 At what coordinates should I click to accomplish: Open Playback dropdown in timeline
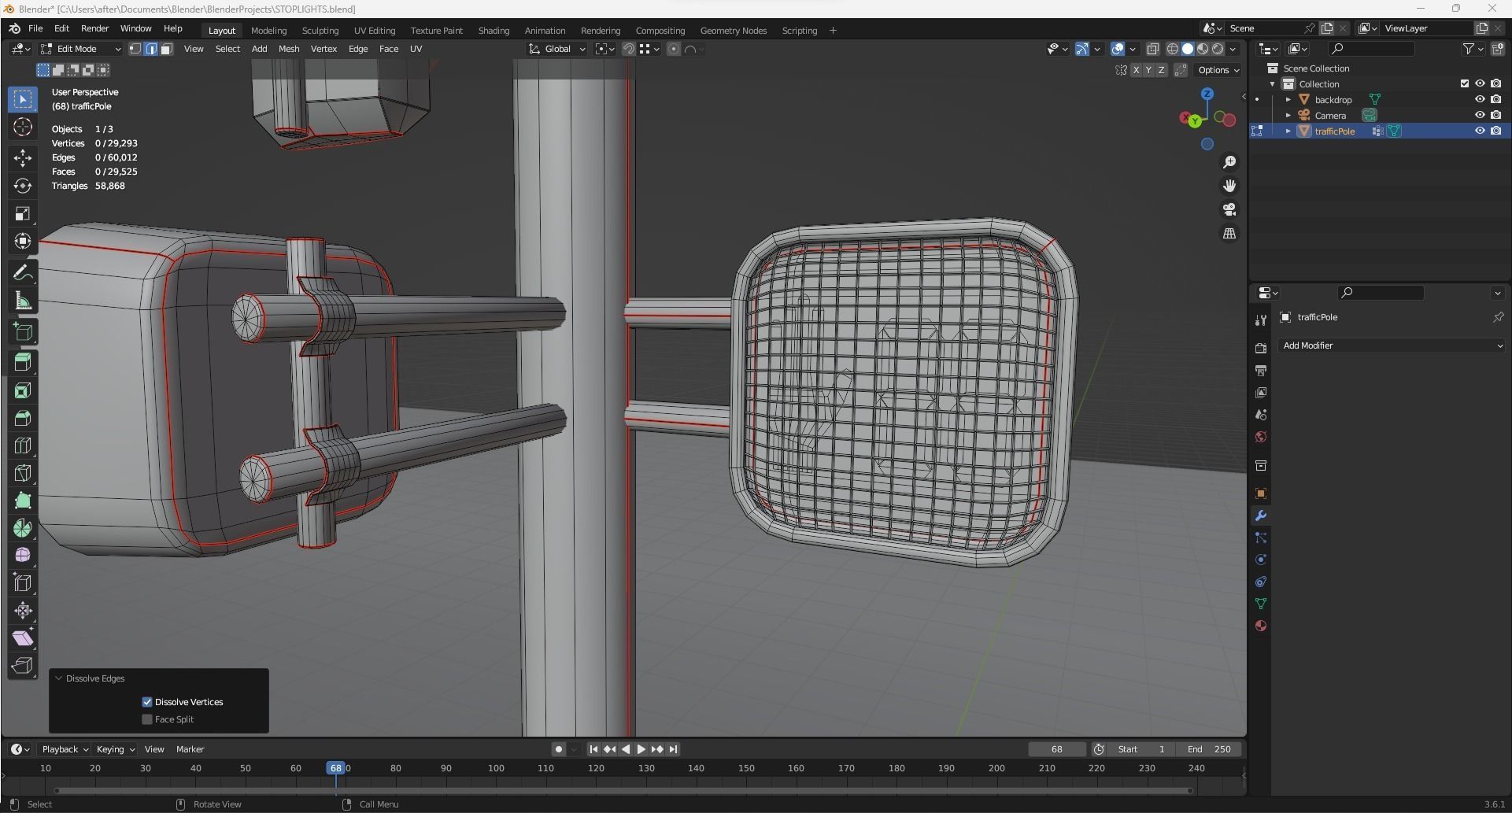[65, 749]
